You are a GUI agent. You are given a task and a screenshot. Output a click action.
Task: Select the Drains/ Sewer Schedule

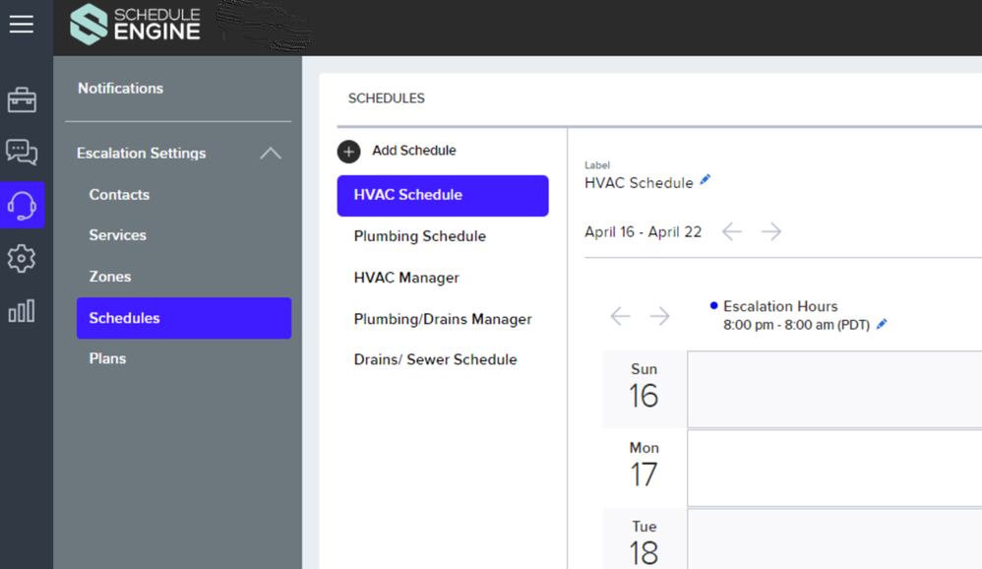point(435,359)
